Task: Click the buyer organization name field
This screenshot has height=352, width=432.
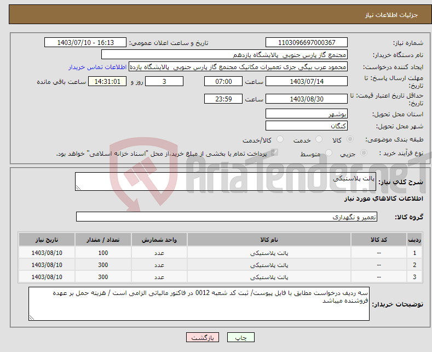Action: (224, 55)
